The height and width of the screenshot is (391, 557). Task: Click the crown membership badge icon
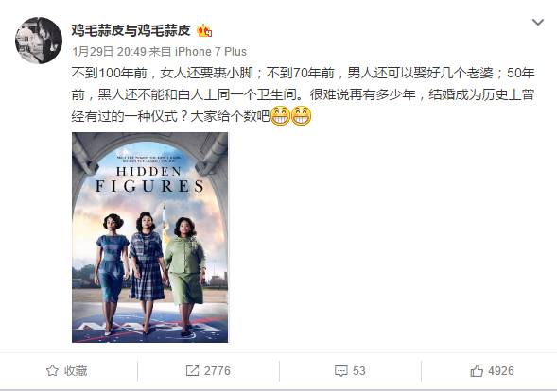point(204,31)
